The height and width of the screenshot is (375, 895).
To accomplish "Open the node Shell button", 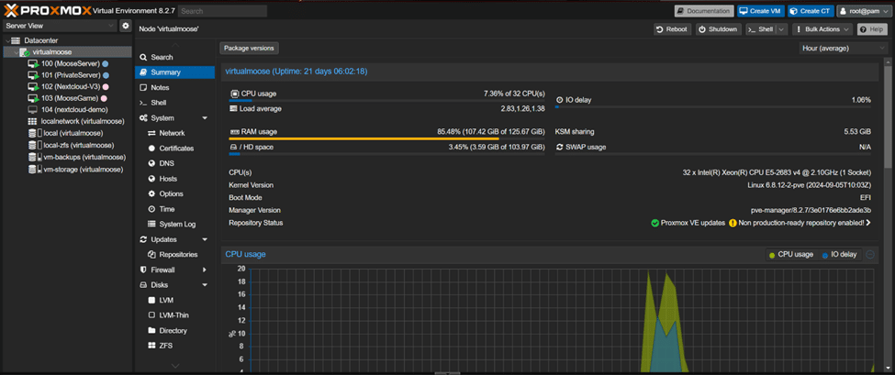I will (761, 29).
